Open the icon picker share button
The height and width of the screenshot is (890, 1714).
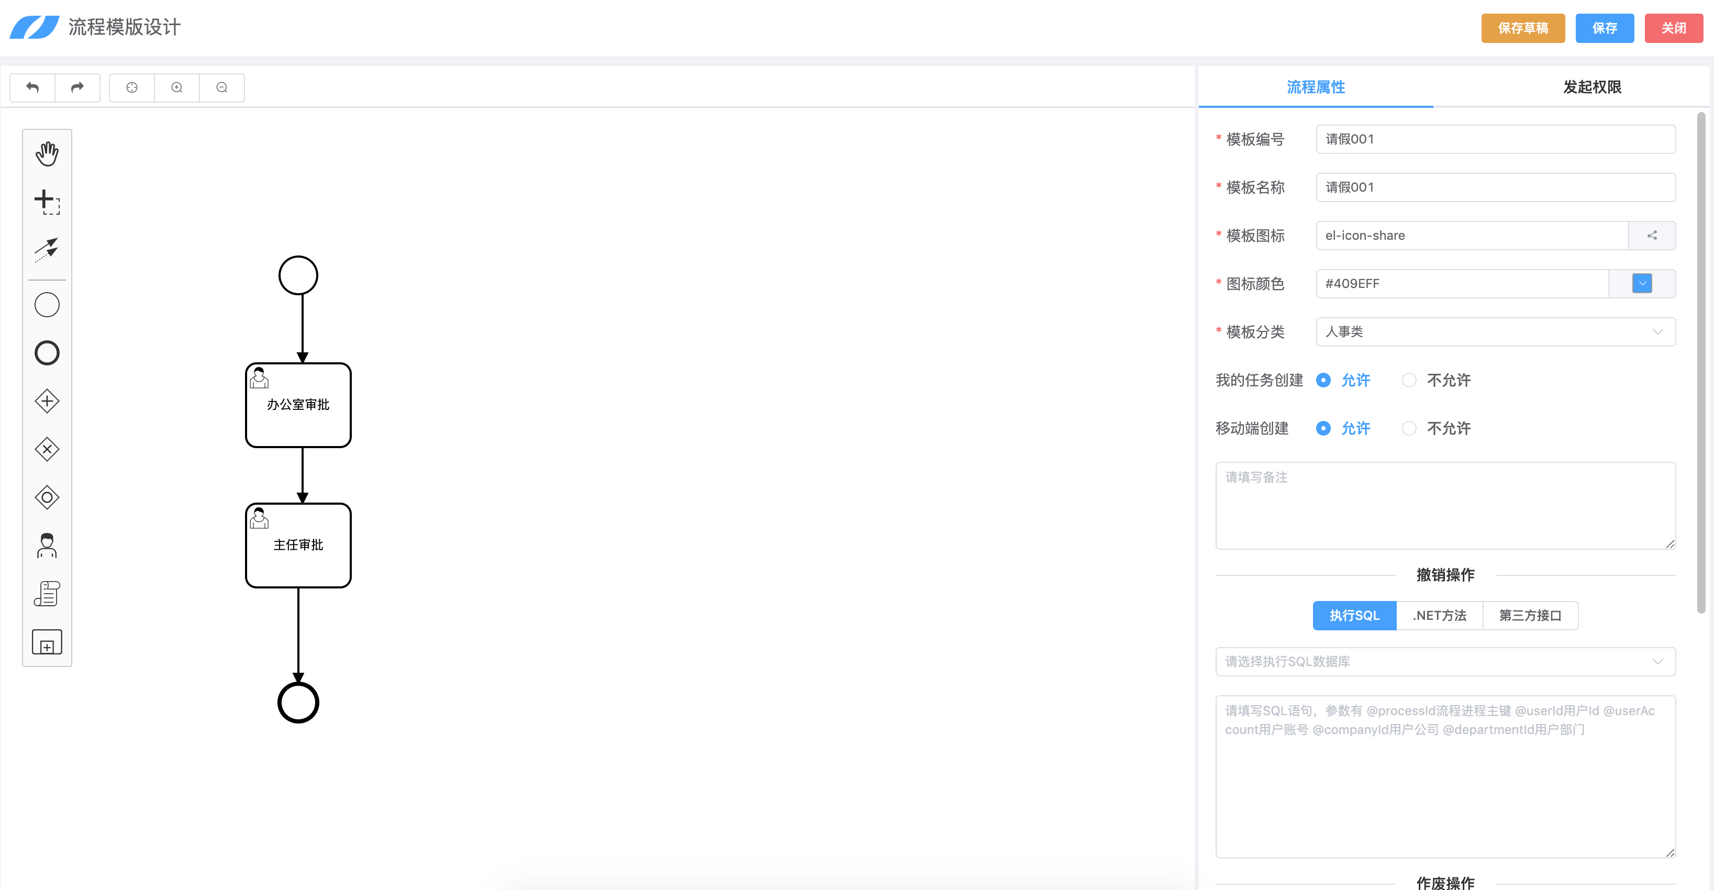click(x=1652, y=236)
